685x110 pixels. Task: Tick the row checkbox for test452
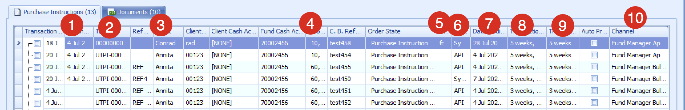37,103
